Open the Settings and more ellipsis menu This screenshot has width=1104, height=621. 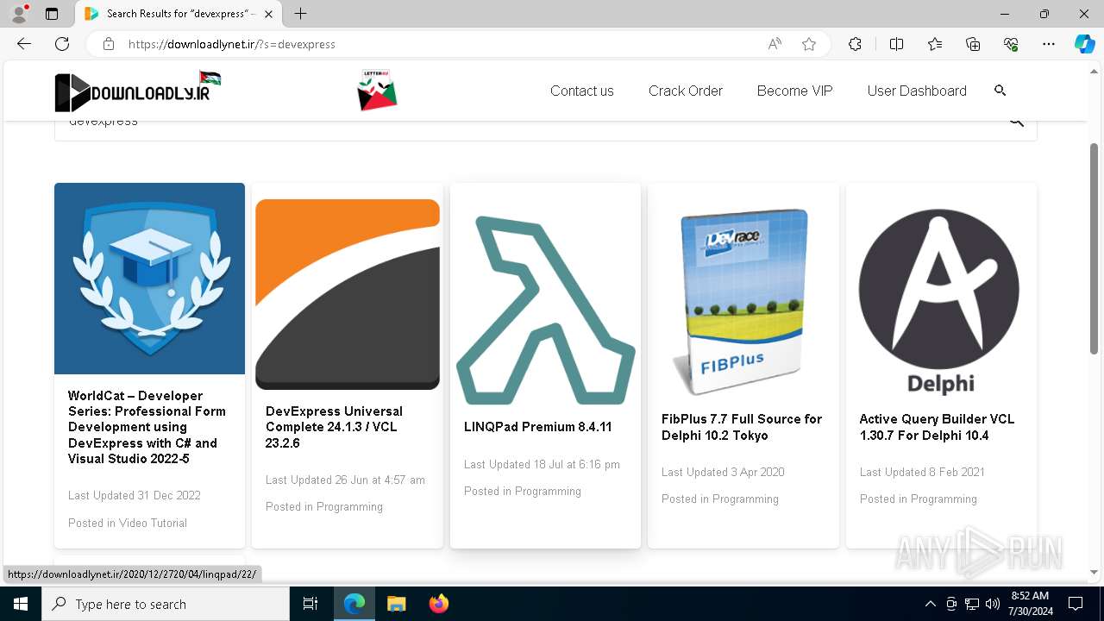[1049, 44]
